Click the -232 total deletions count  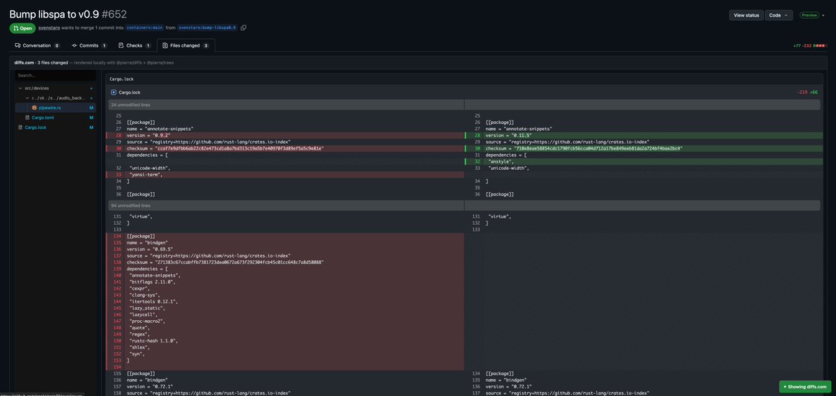[807, 46]
